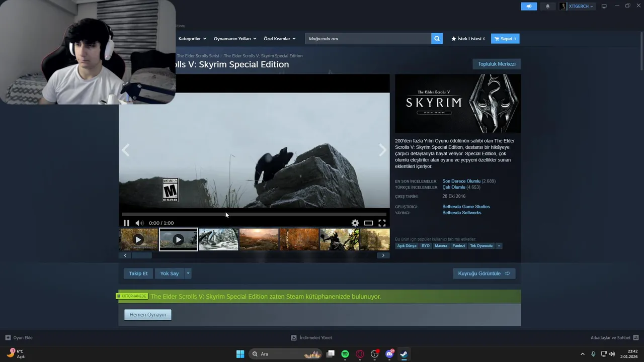Focus the Mağazada ara search field
Viewport: 644px width, 362px height.
click(x=368, y=39)
